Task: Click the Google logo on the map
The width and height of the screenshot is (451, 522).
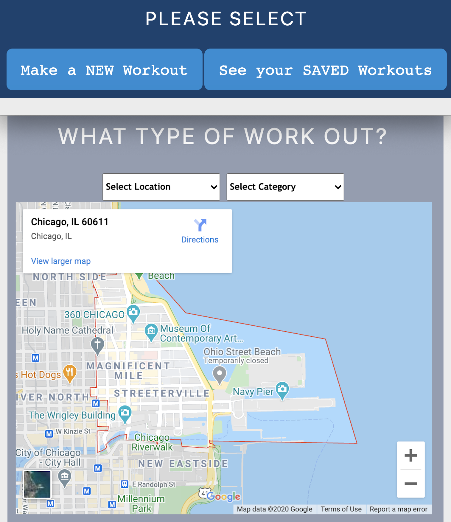Action: click(224, 496)
